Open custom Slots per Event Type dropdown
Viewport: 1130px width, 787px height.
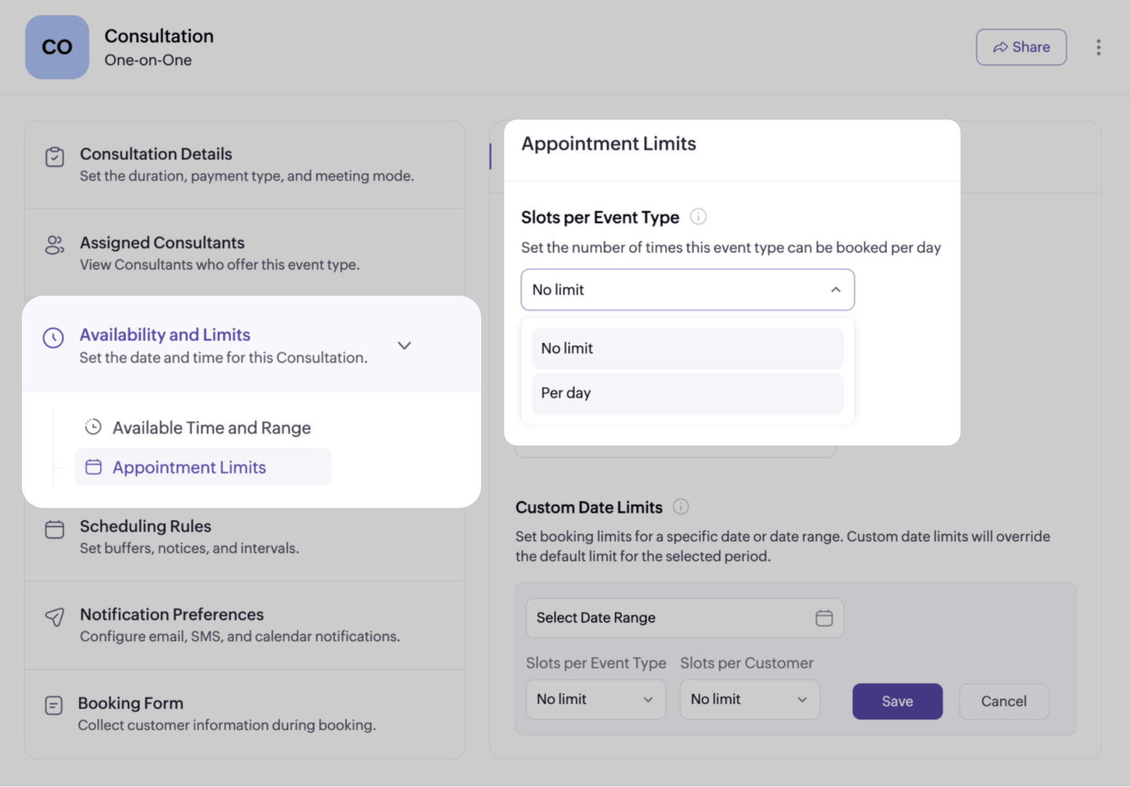596,700
